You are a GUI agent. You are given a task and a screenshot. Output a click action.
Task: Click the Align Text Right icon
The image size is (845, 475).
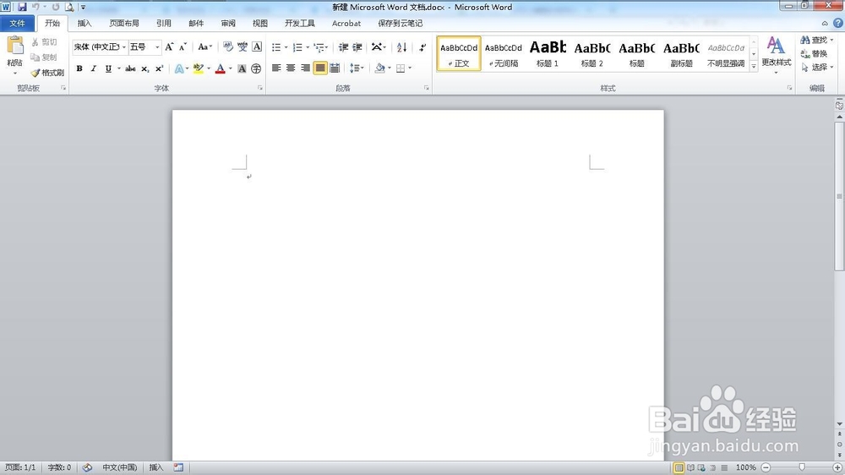[306, 68]
